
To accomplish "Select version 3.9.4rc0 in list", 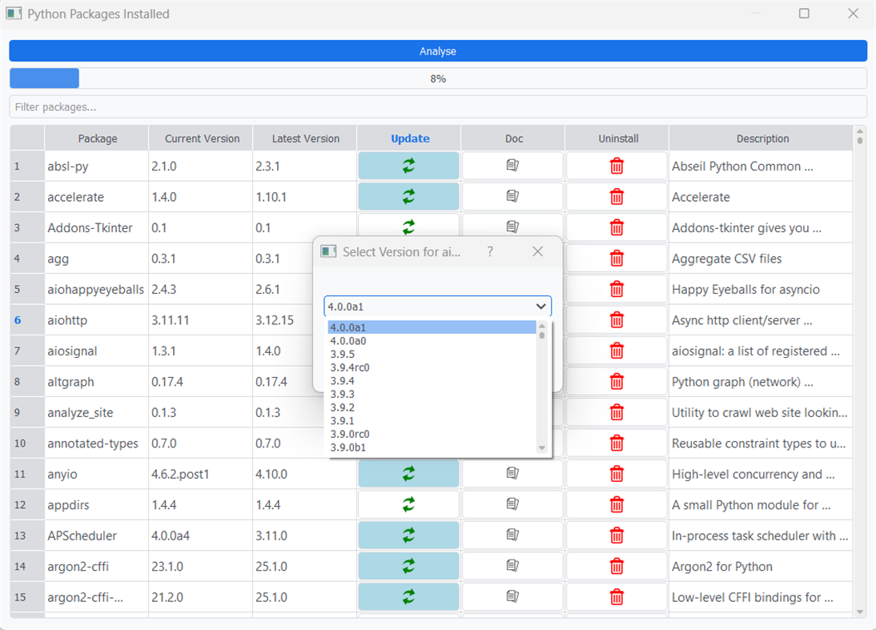I will (432, 367).
